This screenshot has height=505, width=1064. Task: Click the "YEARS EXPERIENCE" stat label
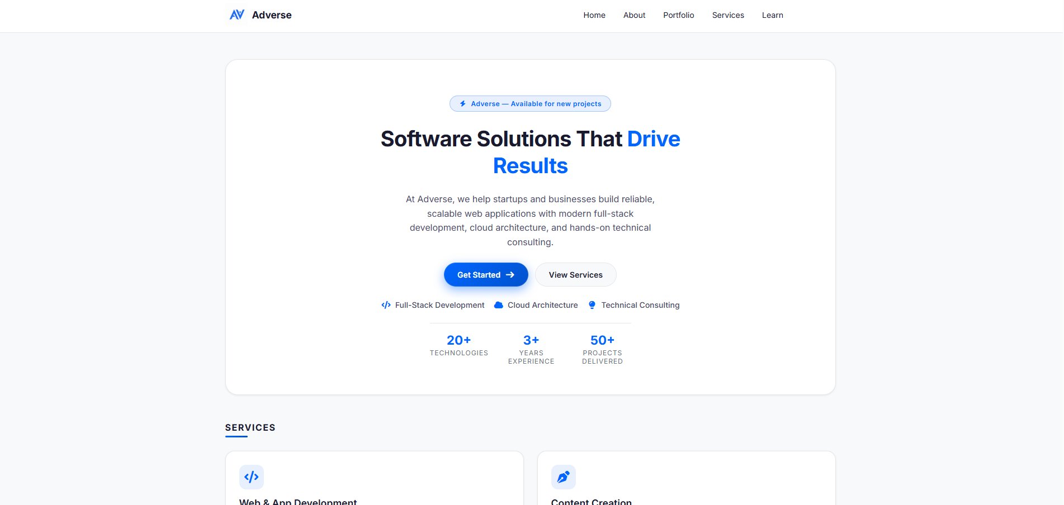click(x=531, y=357)
